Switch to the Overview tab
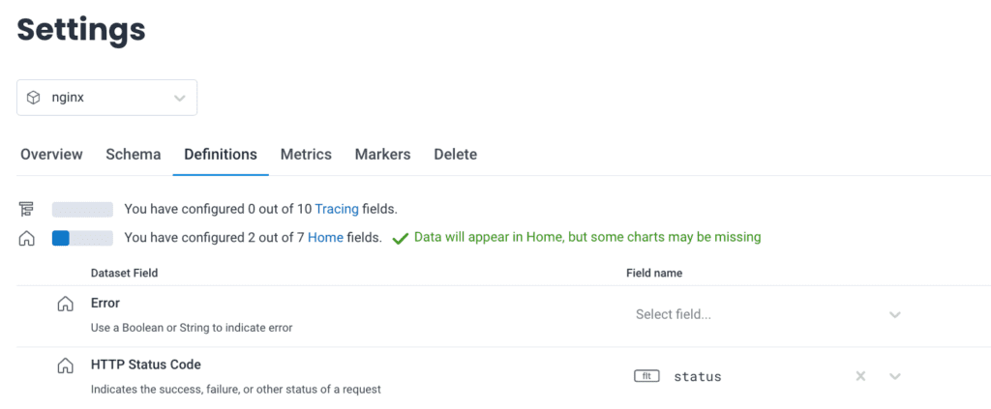The width and height of the screenshot is (991, 409). (51, 155)
